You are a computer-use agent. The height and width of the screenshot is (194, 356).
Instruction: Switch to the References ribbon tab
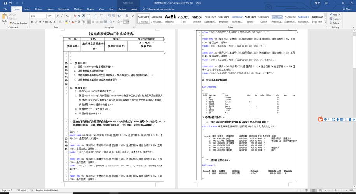(64, 9)
